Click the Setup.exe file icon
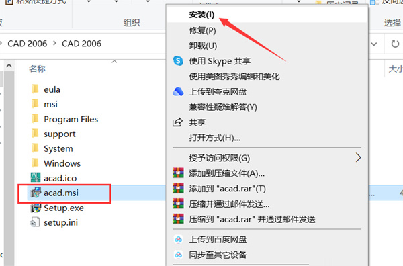Image resolution: width=403 pixels, height=266 pixels. [36, 208]
